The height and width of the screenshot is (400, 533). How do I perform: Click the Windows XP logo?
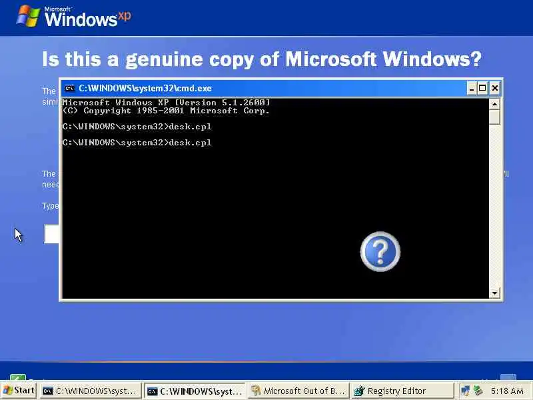74,16
